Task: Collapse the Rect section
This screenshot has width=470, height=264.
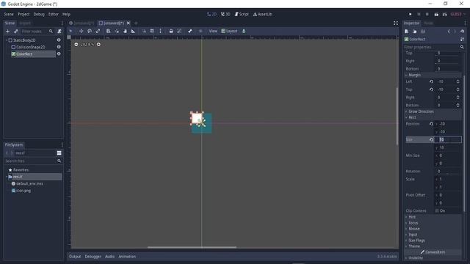Action: pos(406,117)
